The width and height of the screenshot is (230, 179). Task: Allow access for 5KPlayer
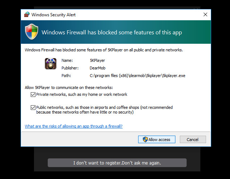157,139
